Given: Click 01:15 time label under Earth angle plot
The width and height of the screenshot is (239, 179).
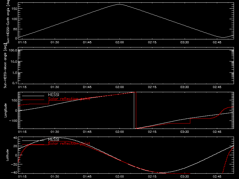Looking at the screenshot, I should [22, 42].
